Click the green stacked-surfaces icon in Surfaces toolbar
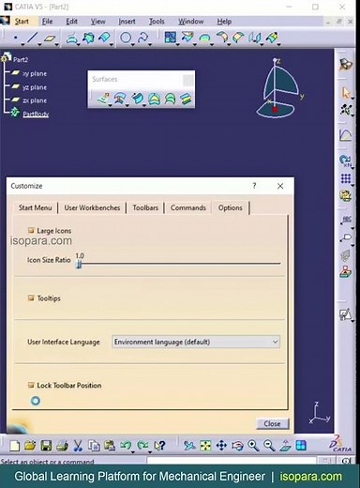This screenshot has height=488, width=360. (x=186, y=99)
